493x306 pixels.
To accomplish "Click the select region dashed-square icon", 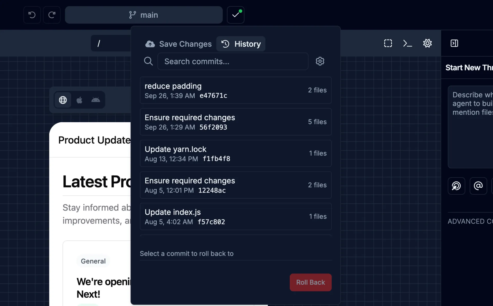I will pyautogui.click(x=388, y=43).
